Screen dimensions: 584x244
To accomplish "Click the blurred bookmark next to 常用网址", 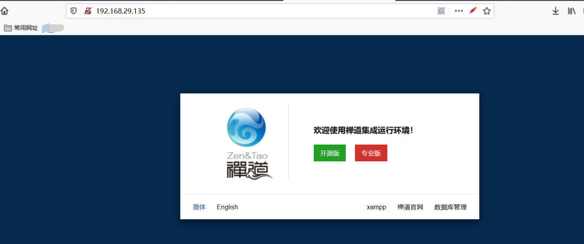I will coord(53,28).
